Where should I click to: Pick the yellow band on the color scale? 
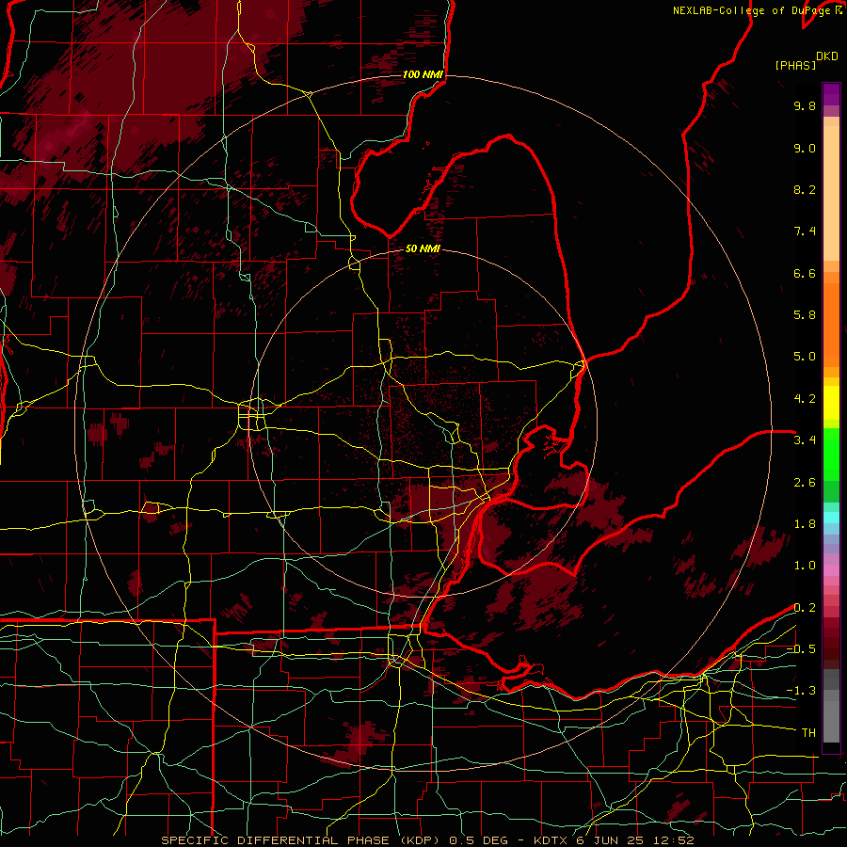(x=831, y=403)
